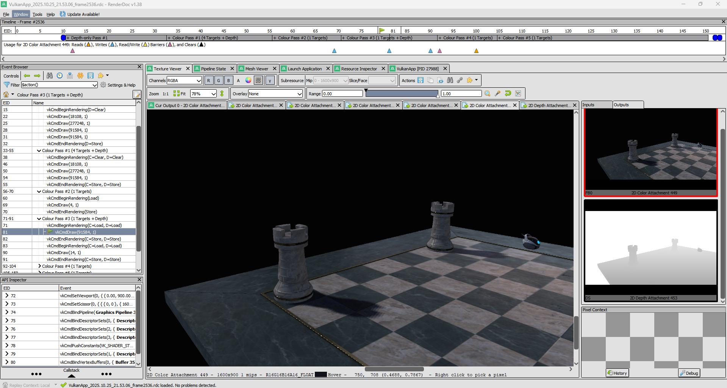The height and width of the screenshot is (388, 727).
Task: Click the find binoculars icon in Event Browser
Action: pyautogui.click(x=50, y=76)
